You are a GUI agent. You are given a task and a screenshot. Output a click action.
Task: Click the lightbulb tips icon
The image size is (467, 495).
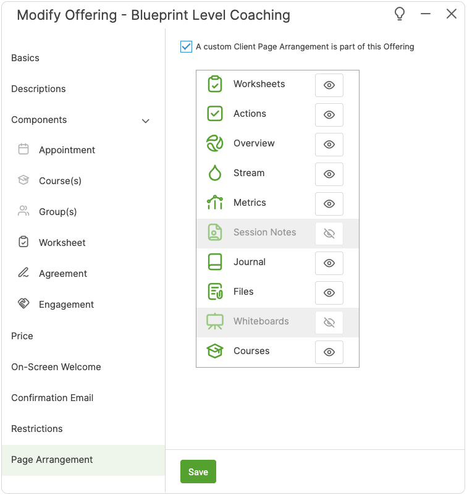pyautogui.click(x=400, y=14)
